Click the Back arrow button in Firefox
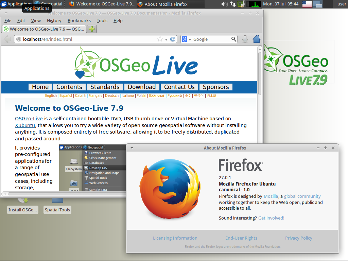 [7, 39]
